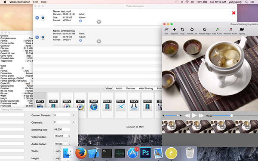
Task: Open settings gear for test.mp4
Action: [99, 22]
